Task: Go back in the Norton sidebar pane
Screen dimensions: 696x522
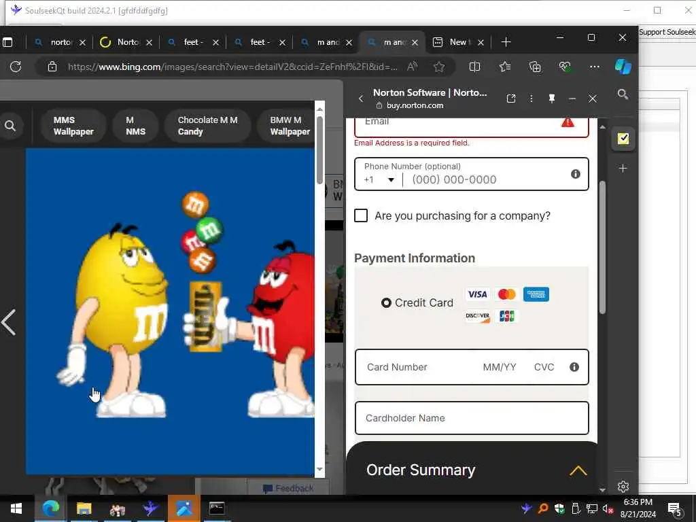Action: [x=361, y=99]
